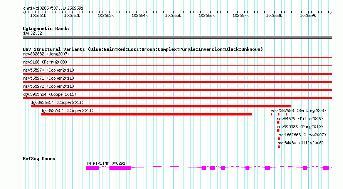Click the leftmost exon block of TNFAIP2
The image size is (343, 189).
tap(92, 168)
